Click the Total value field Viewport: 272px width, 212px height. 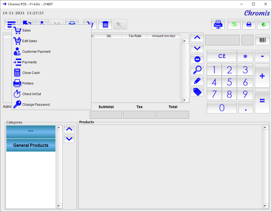[173, 115]
